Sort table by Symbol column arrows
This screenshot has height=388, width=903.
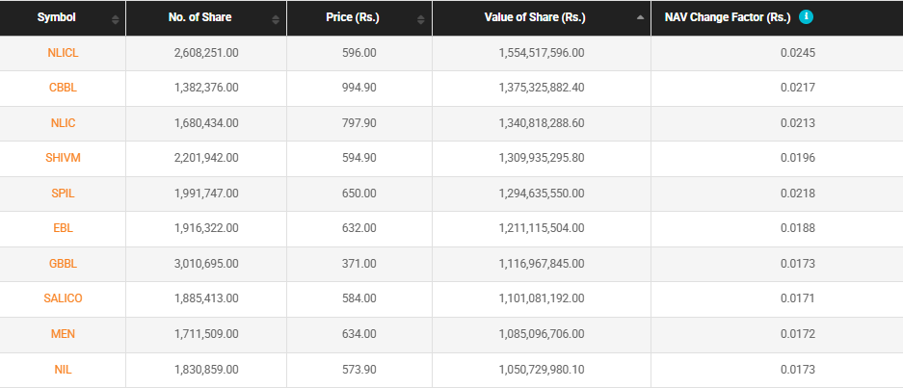(116, 19)
